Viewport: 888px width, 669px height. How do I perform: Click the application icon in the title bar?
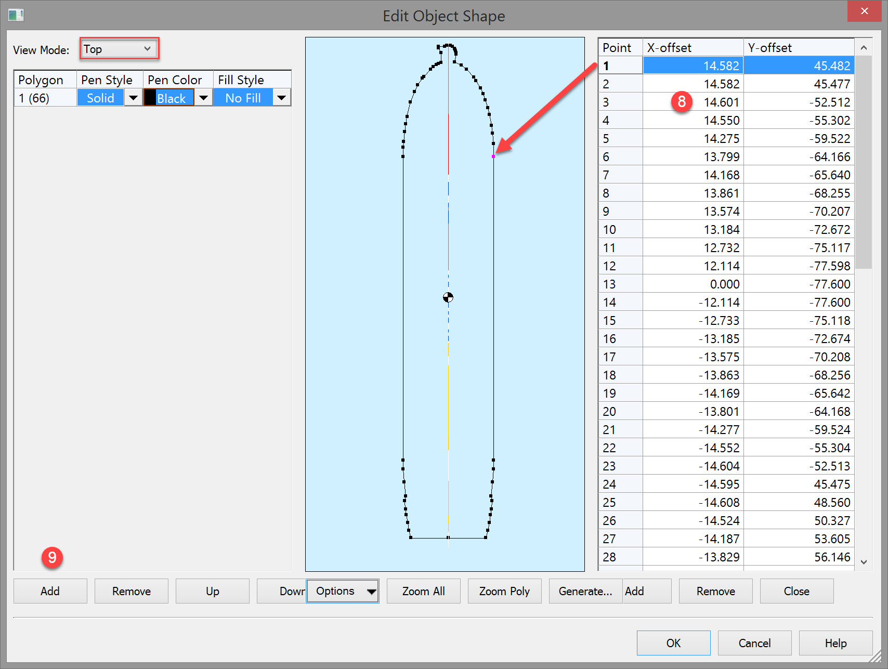pos(16,15)
